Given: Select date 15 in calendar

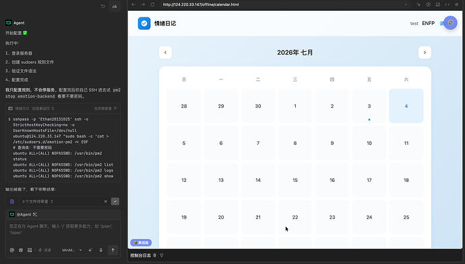Looking at the screenshot, I should tap(295, 180).
